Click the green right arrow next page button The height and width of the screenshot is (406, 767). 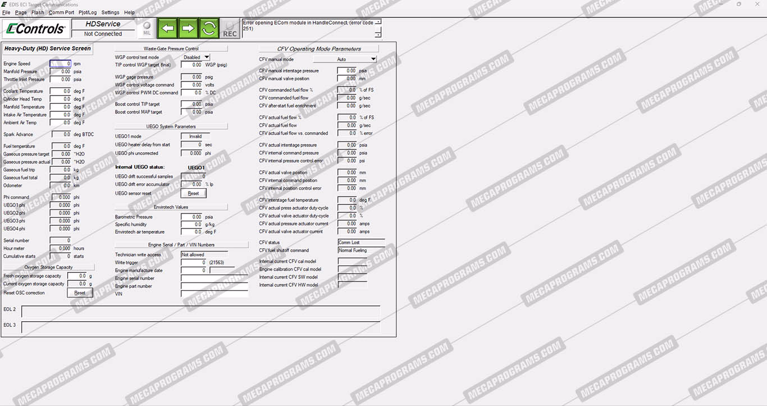(188, 28)
